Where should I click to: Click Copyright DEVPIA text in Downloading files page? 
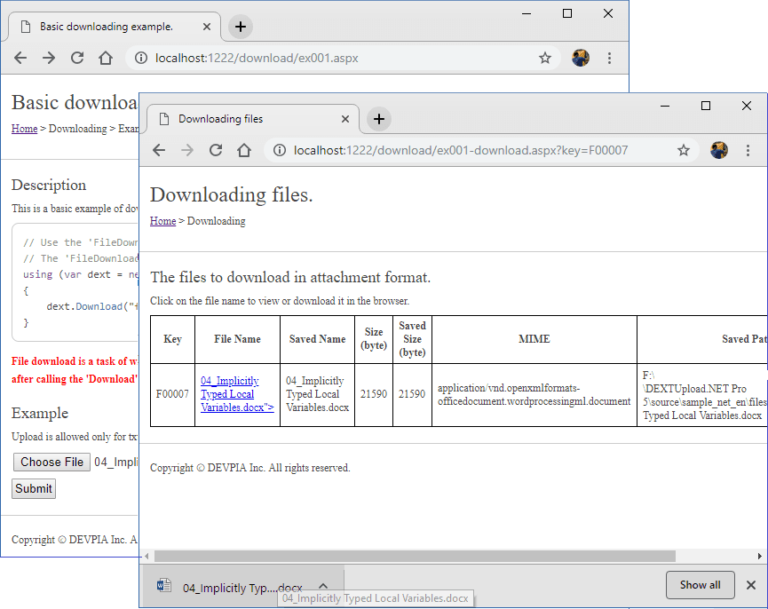pos(249,468)
